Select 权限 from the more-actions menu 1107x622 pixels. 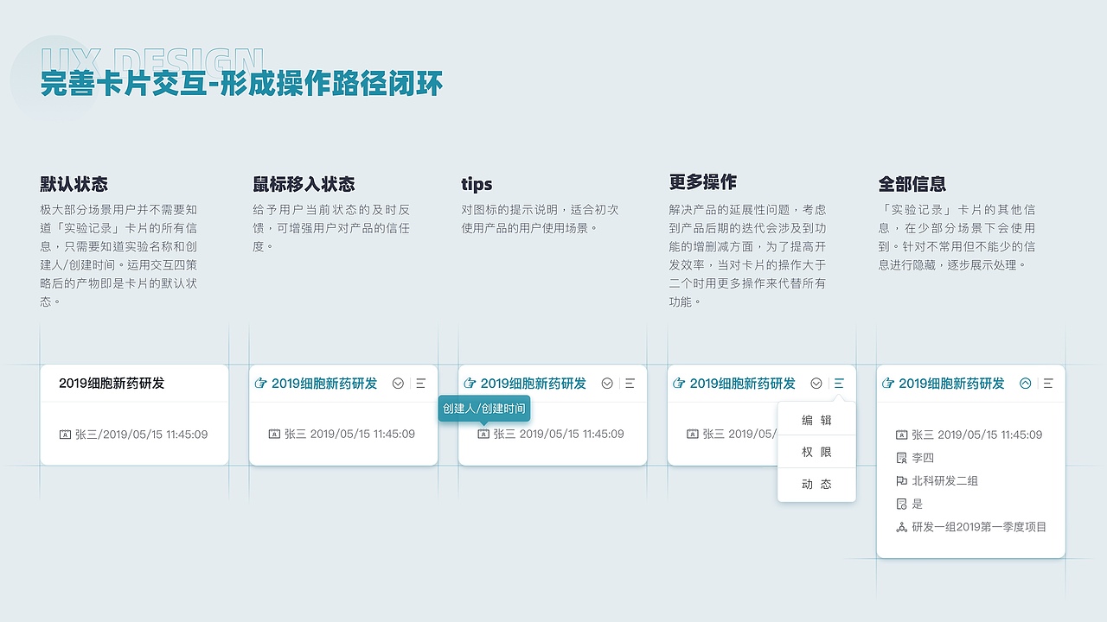[816, 451]
